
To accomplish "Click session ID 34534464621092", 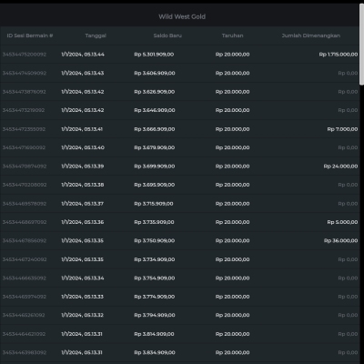I will click(24, 334).
